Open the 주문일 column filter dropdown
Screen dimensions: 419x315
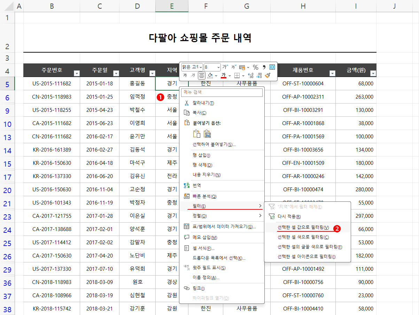click(116, 73)
